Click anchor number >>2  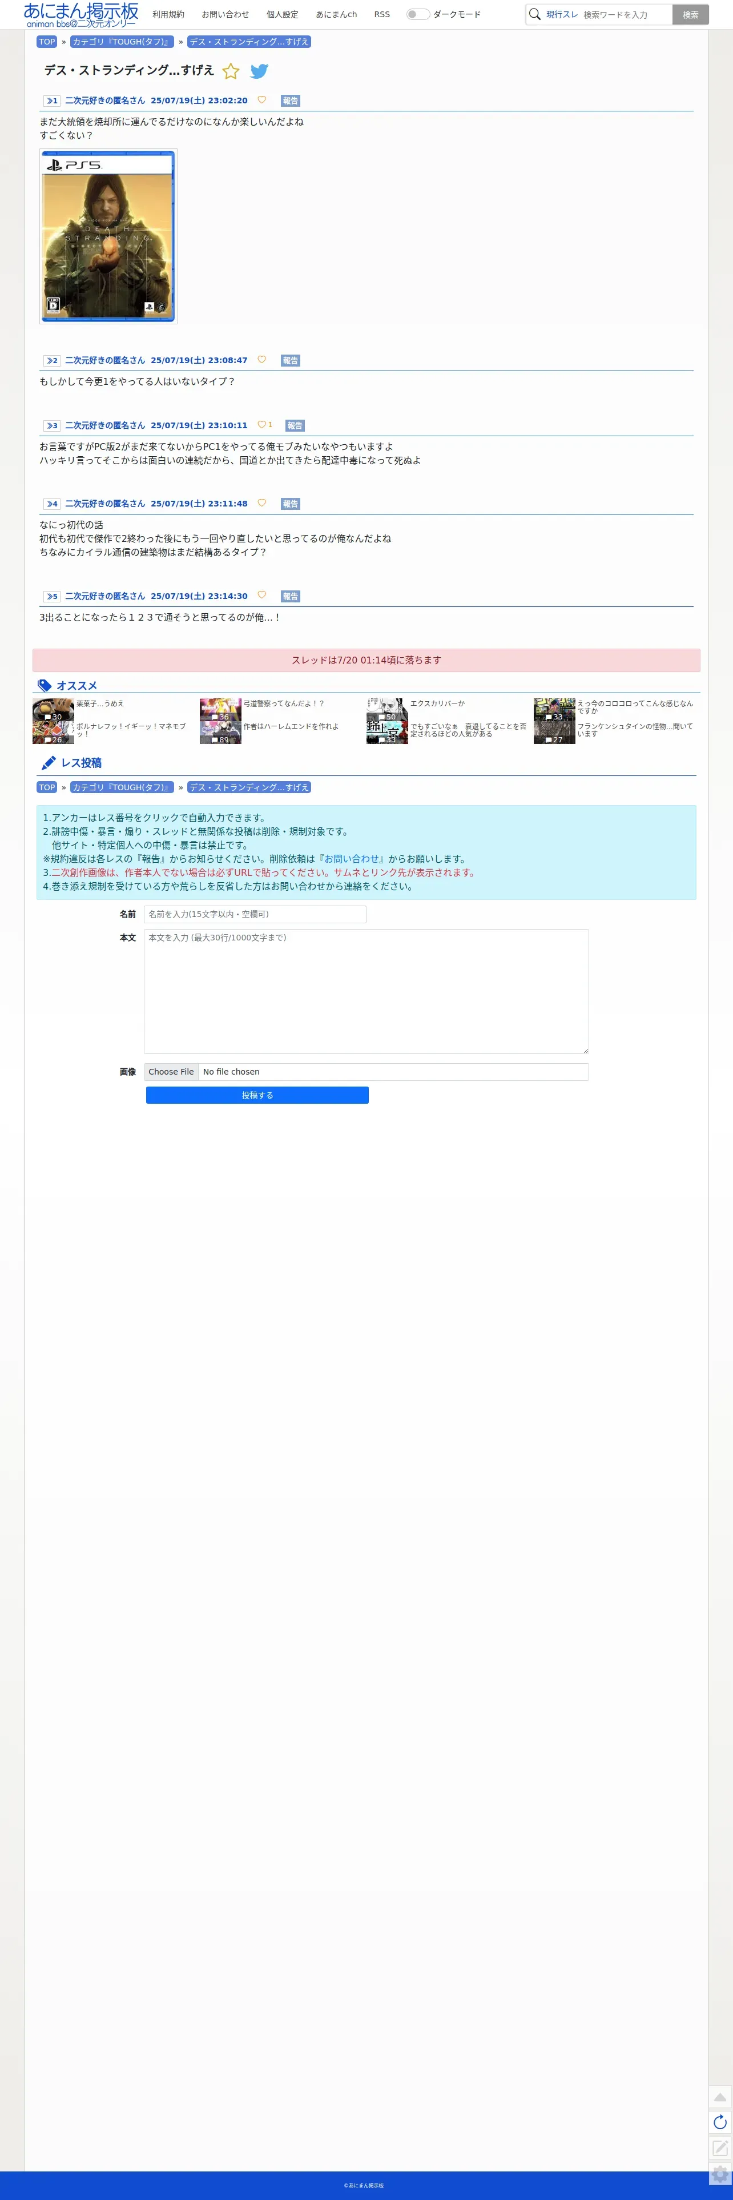pos(52,360)
